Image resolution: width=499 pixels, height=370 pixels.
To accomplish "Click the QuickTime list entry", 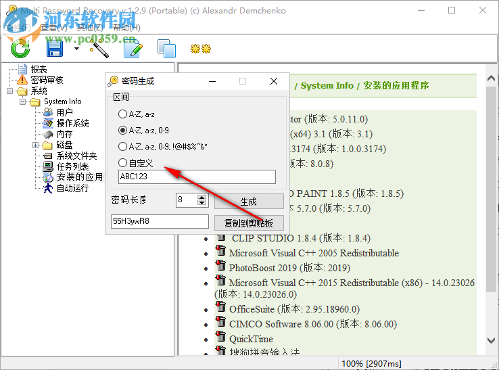I will click(251, 339).
